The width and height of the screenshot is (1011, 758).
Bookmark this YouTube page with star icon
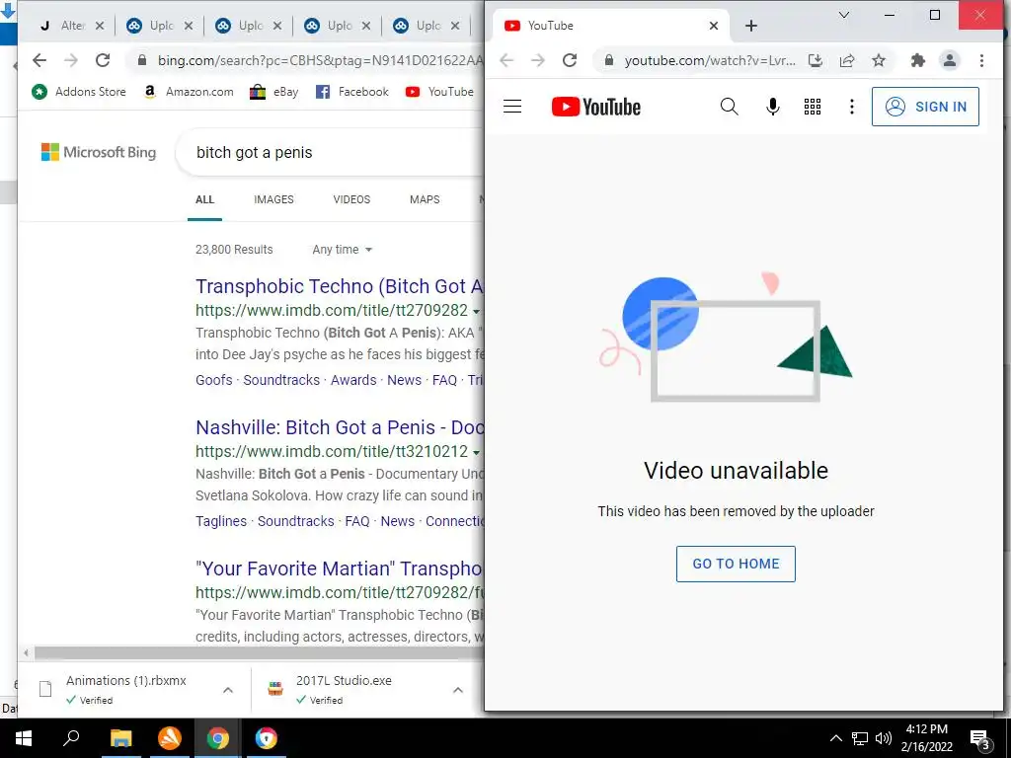click(878, 60)
